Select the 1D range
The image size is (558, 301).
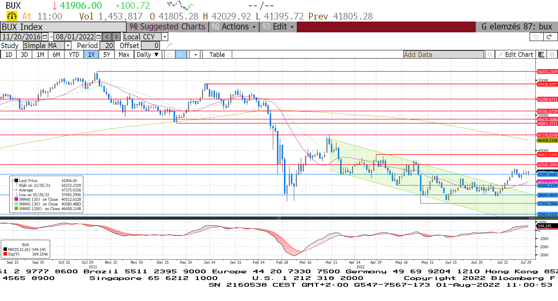[9, 54]
